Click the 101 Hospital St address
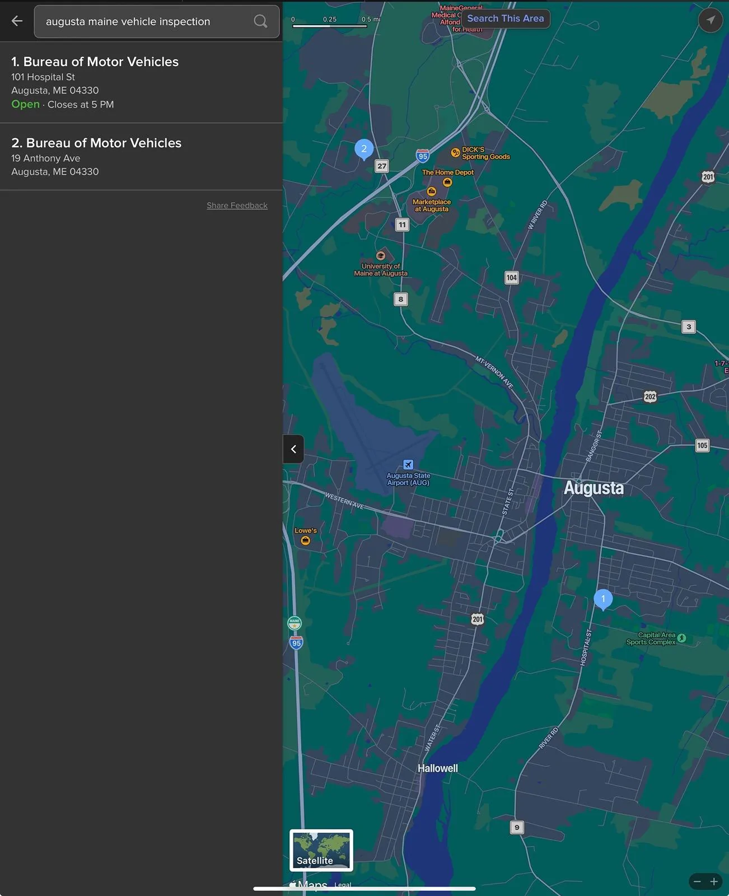Image resolution: width=729 pixels, height=896 pixels. tap(43, 77)
